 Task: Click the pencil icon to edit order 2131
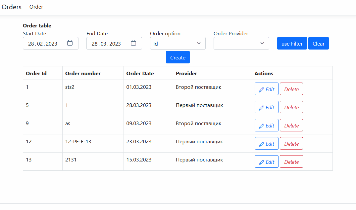261,161
